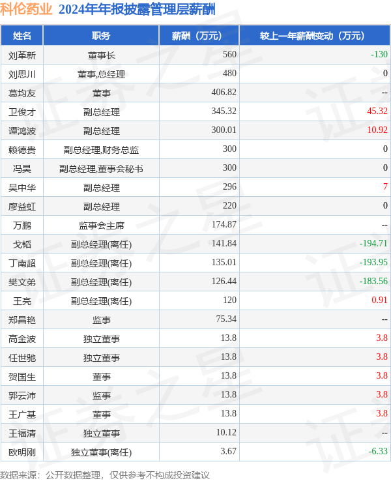Click the change value -194.71
The height and width of the screenshot is (481, 391).
[373, 244]
